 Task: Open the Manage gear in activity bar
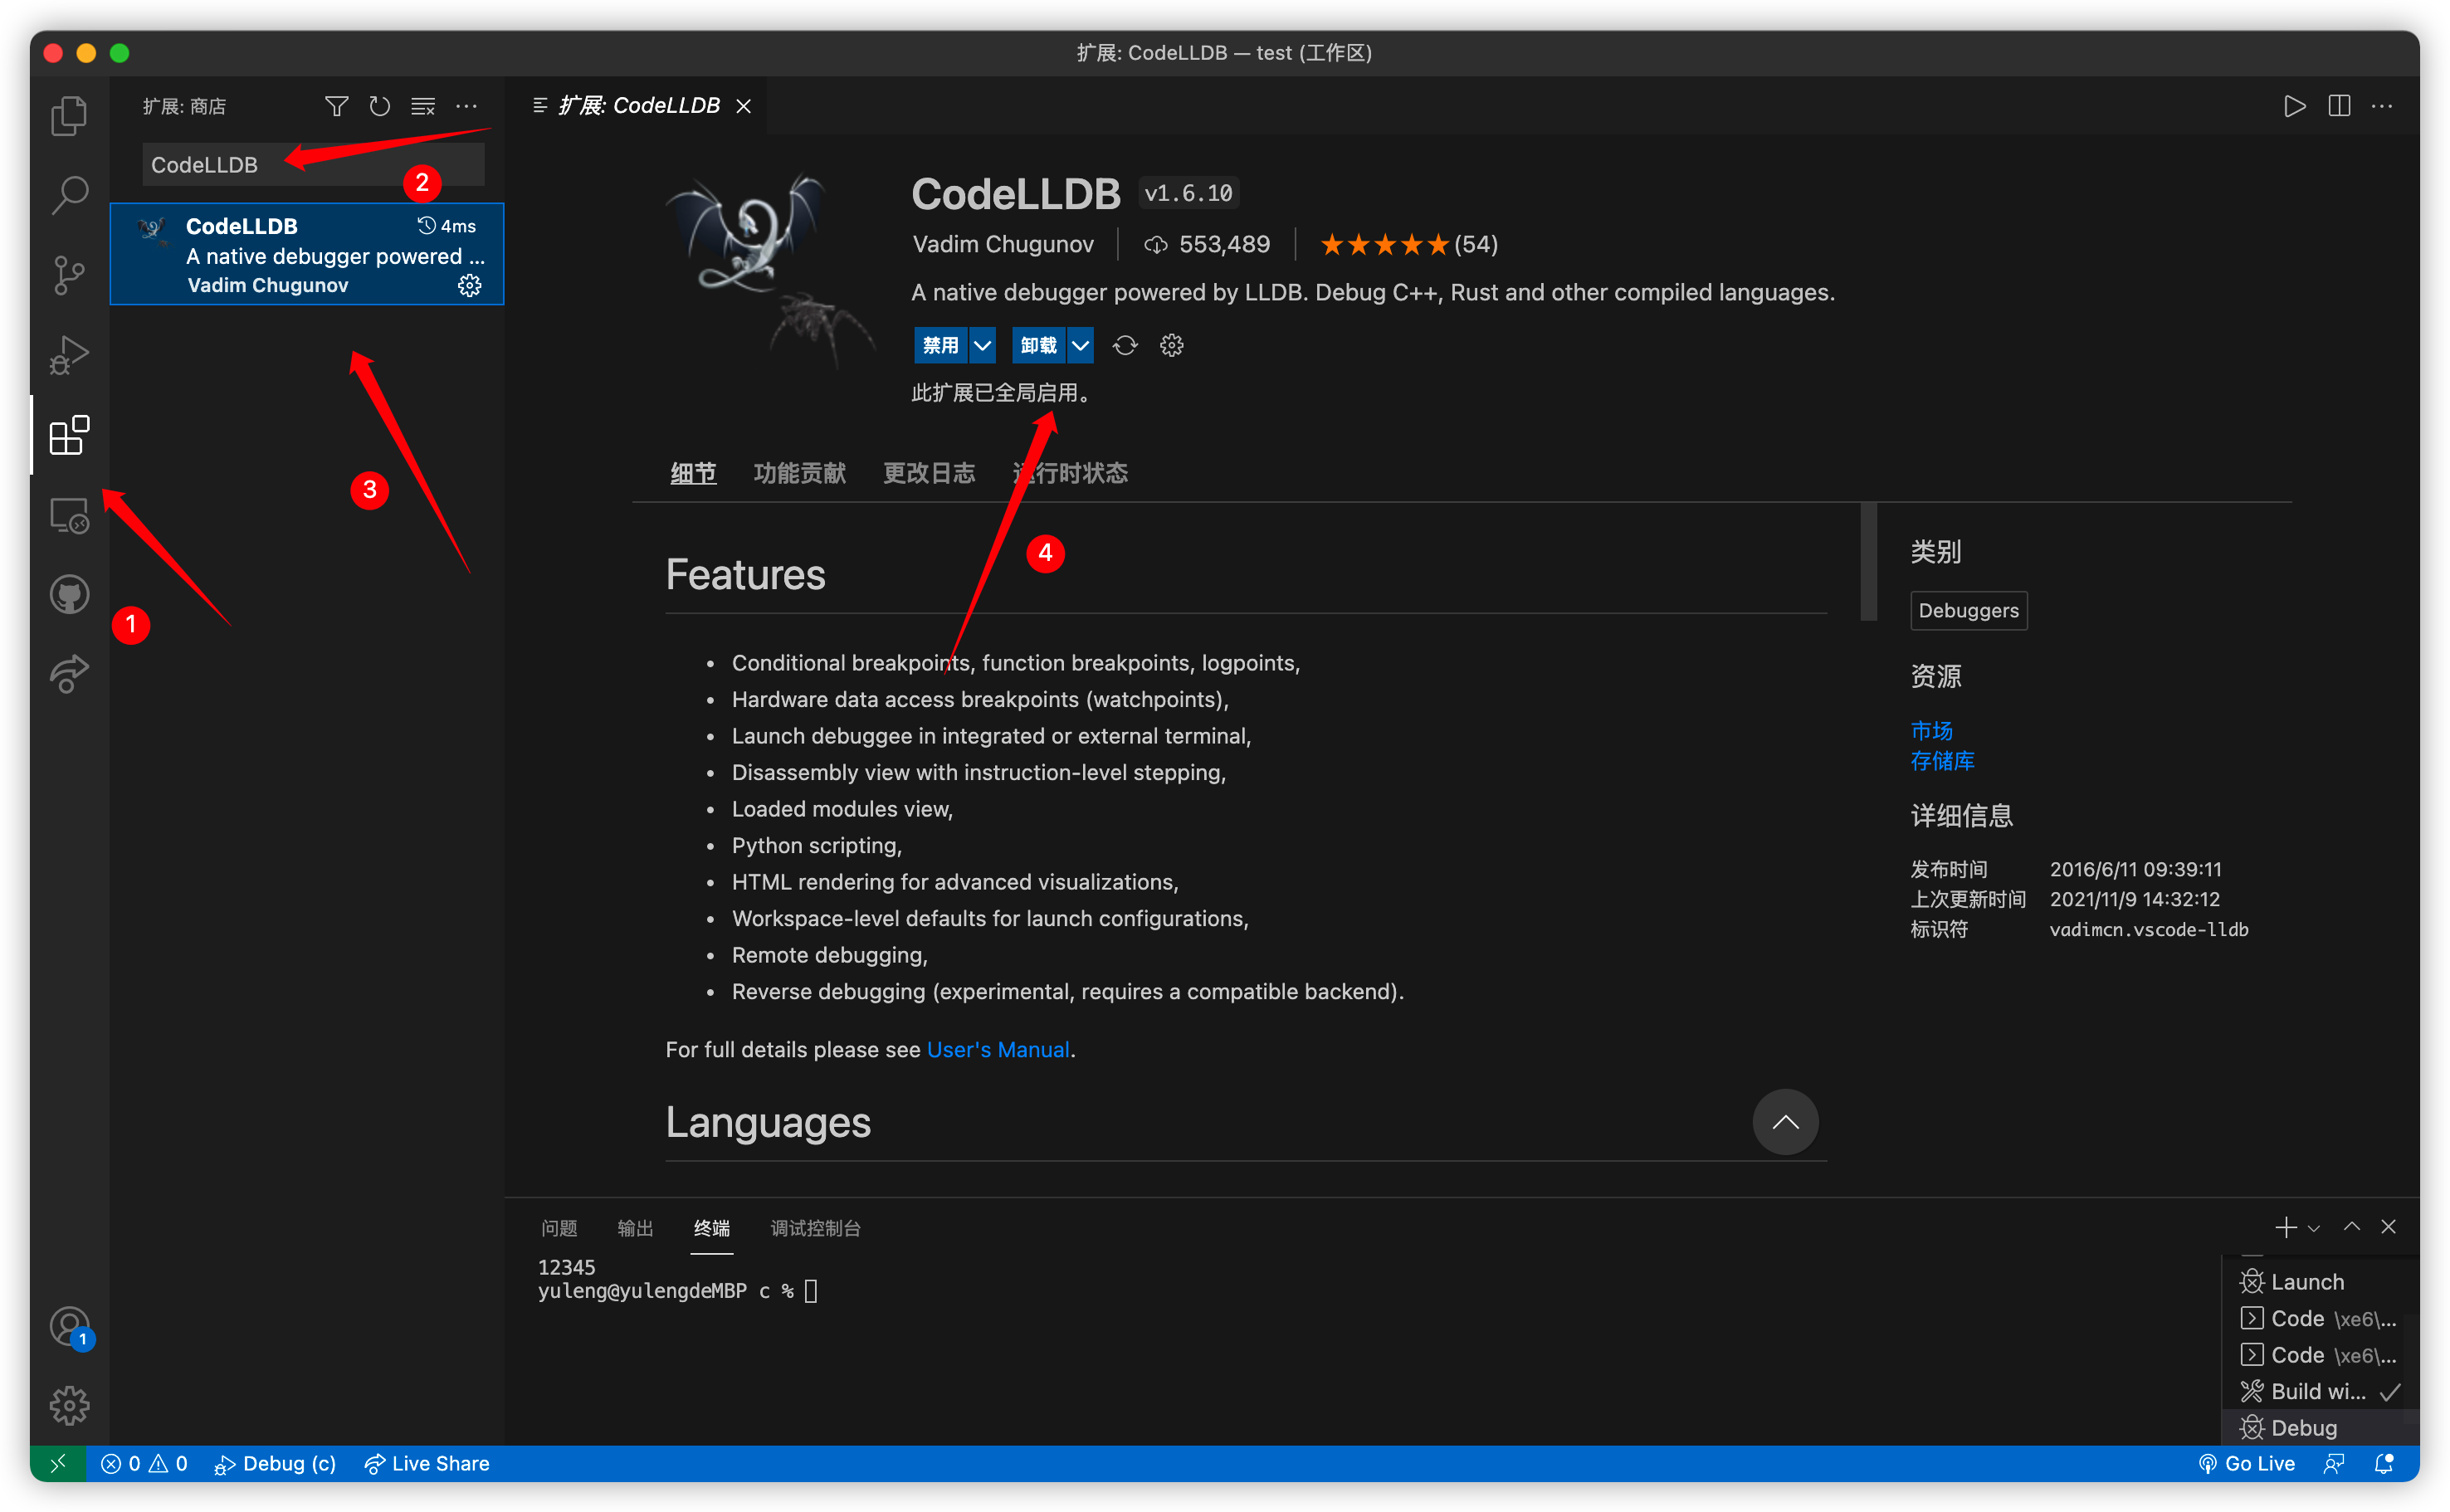pyautogui.click(x=69, y=1405)
